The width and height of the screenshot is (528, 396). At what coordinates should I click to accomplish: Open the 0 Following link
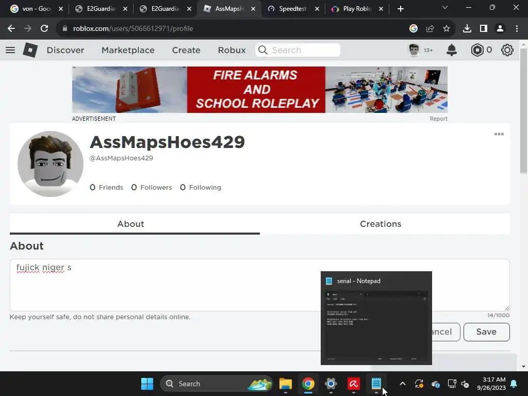point(201,188)
